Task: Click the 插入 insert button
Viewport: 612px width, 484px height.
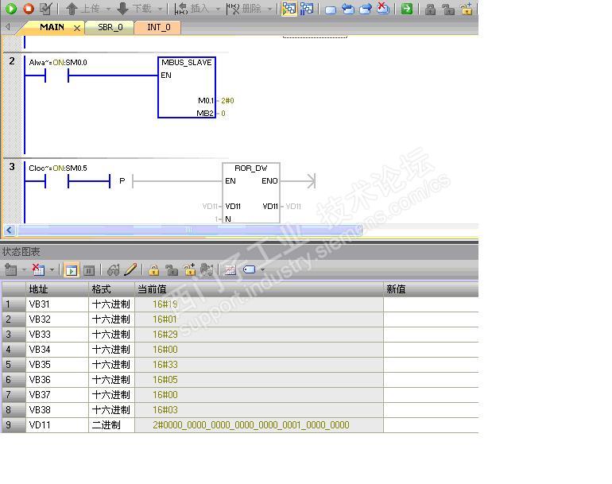Action: pyautogui.click(x=192, y=9)
